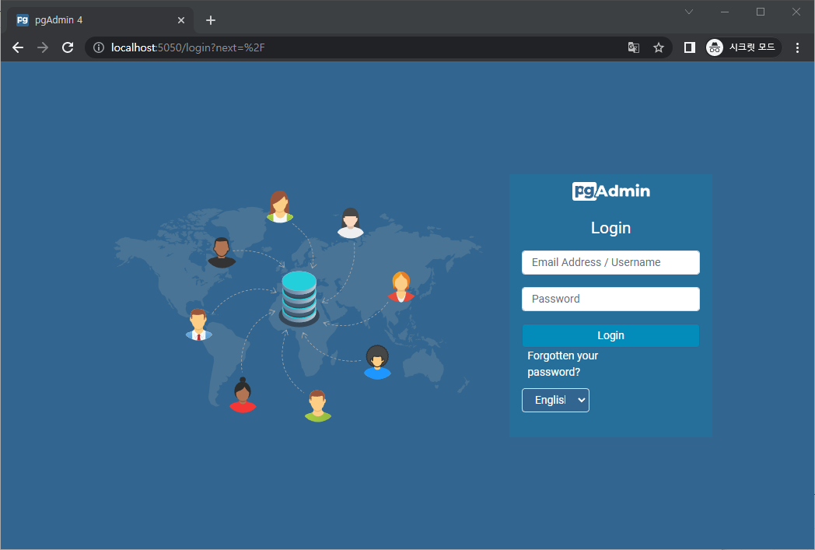Bookmark this page with the star icon
Image resolution: width=815 pixels, height=550 pixels.
coord(659,47)
